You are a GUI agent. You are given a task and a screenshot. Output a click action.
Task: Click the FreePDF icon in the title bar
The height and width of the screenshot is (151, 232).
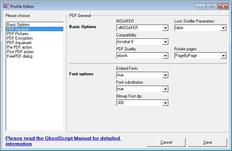click(x=6, y=6)
